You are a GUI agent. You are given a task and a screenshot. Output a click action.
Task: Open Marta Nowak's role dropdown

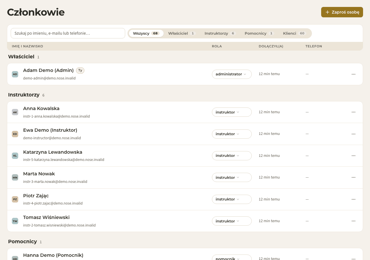[x=232, y=177]
